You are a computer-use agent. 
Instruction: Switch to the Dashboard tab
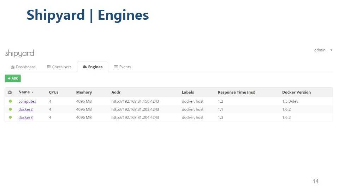[23, 67]
